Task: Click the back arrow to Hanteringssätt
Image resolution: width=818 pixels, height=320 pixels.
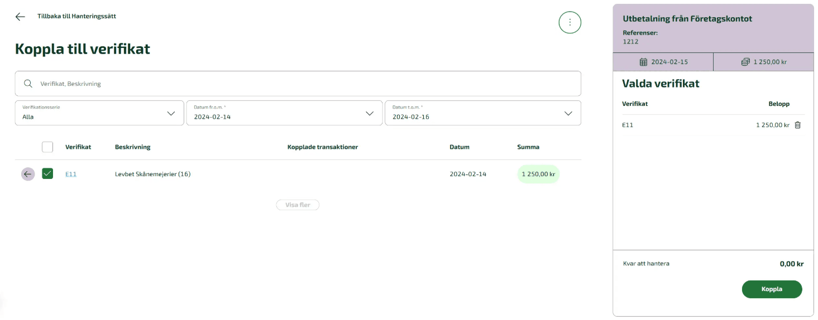Action: (x=20, y=17)
